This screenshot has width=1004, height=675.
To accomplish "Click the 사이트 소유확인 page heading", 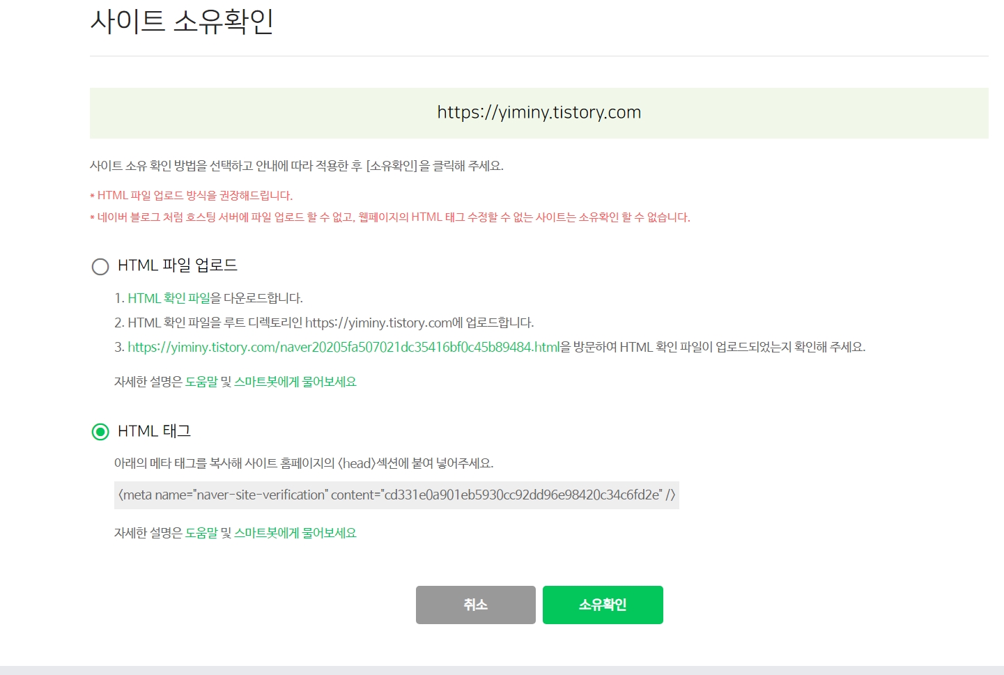I will pyautogui.click(x=182, y=21).
